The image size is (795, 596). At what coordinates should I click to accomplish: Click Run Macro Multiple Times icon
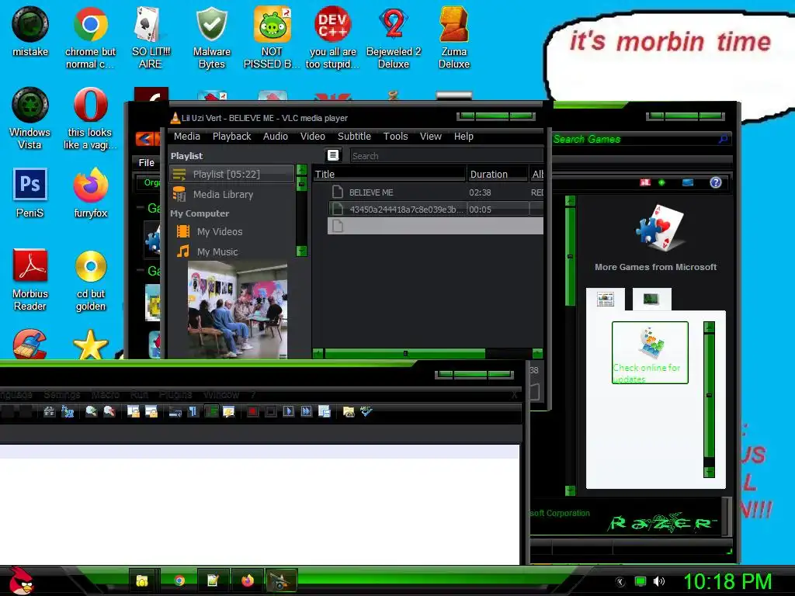[306, 411]
